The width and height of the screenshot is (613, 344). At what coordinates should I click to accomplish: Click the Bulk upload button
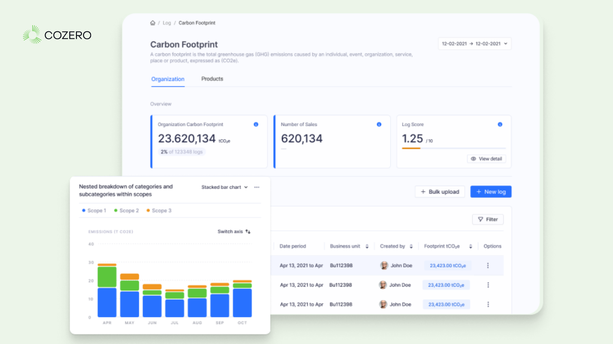pos(440,192)
